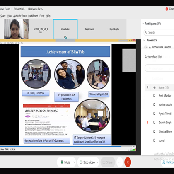Screen dimensions: 174x174
Task: Click red alert icon beside Granth Singh
Action: [148, 122]
